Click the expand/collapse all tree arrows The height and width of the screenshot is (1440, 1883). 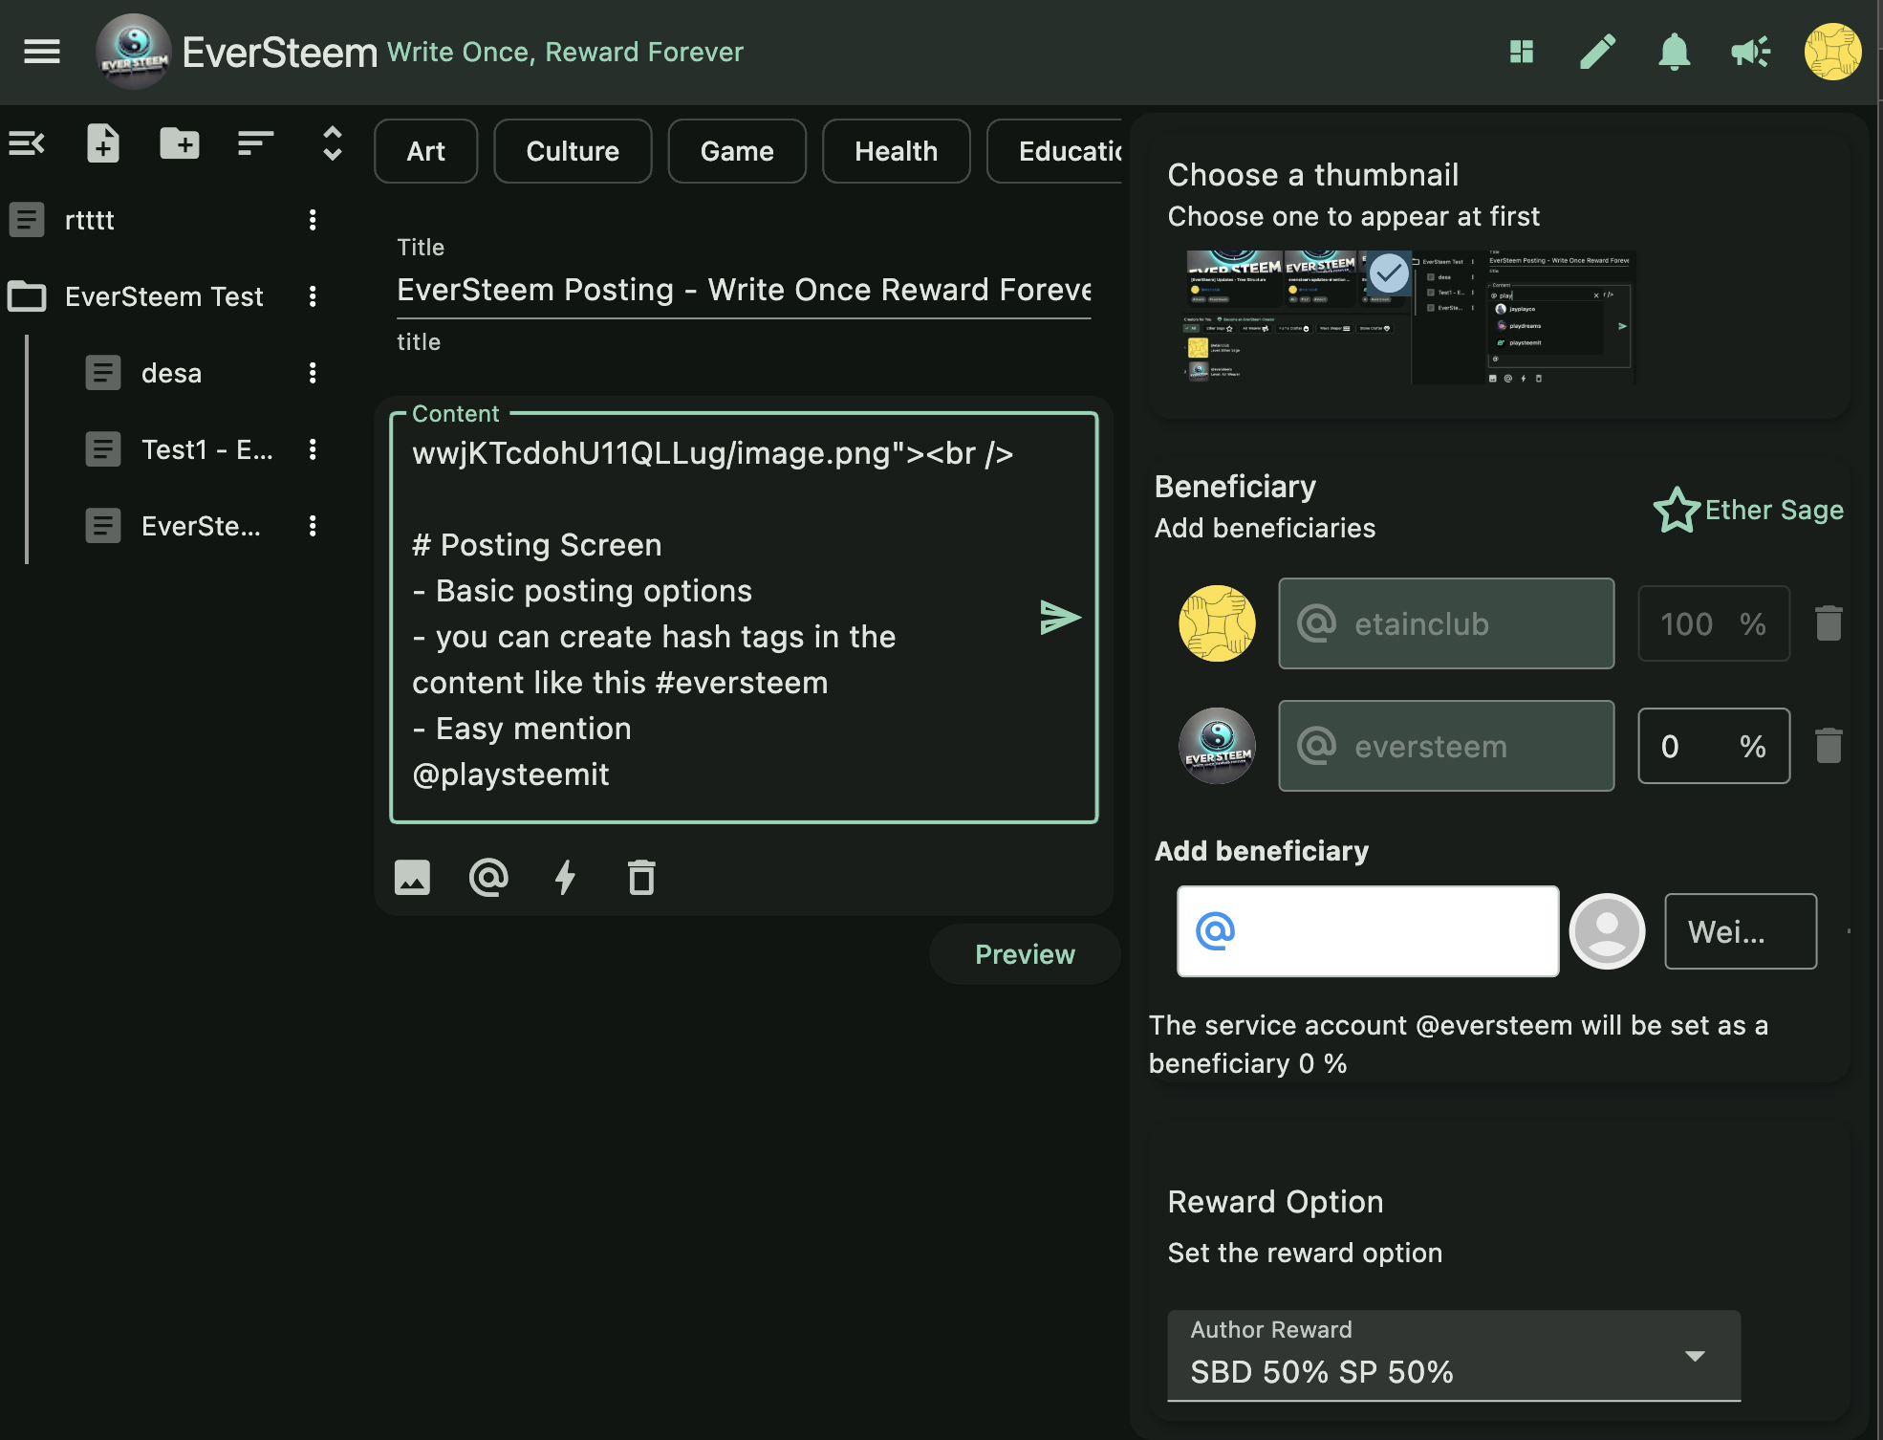[332, 144]
